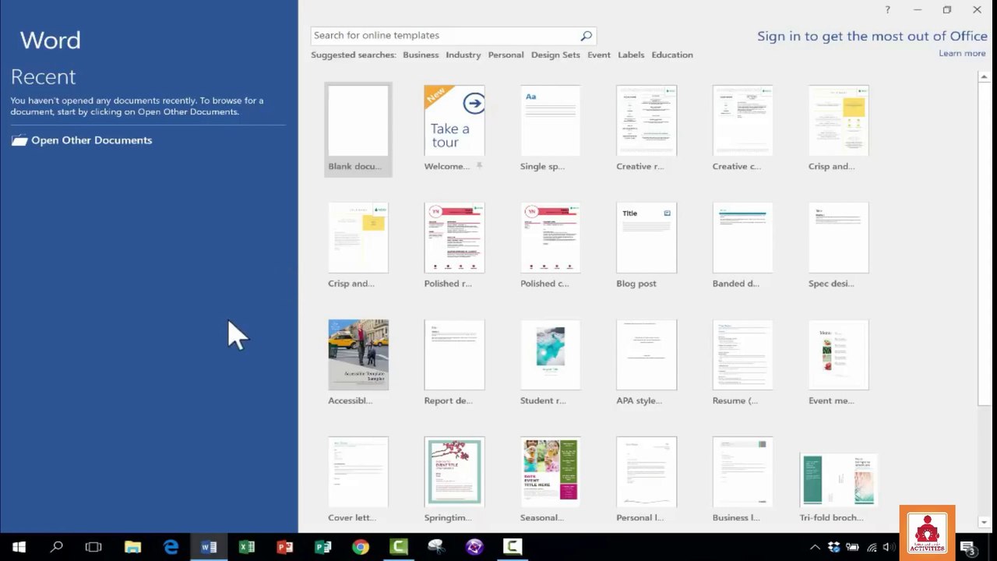Viewport: 997px width, 561px height.
Task: Click the battery tray icon
Action: point(853,548)
